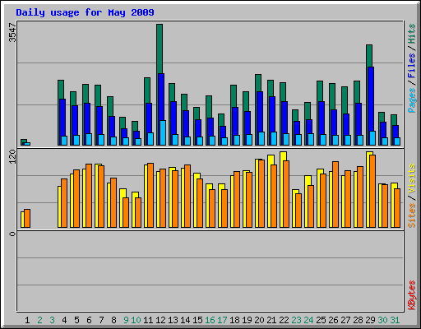421x329 pixels.
Task: Select day 31 on the x-axis
Action: click(395, 320)
